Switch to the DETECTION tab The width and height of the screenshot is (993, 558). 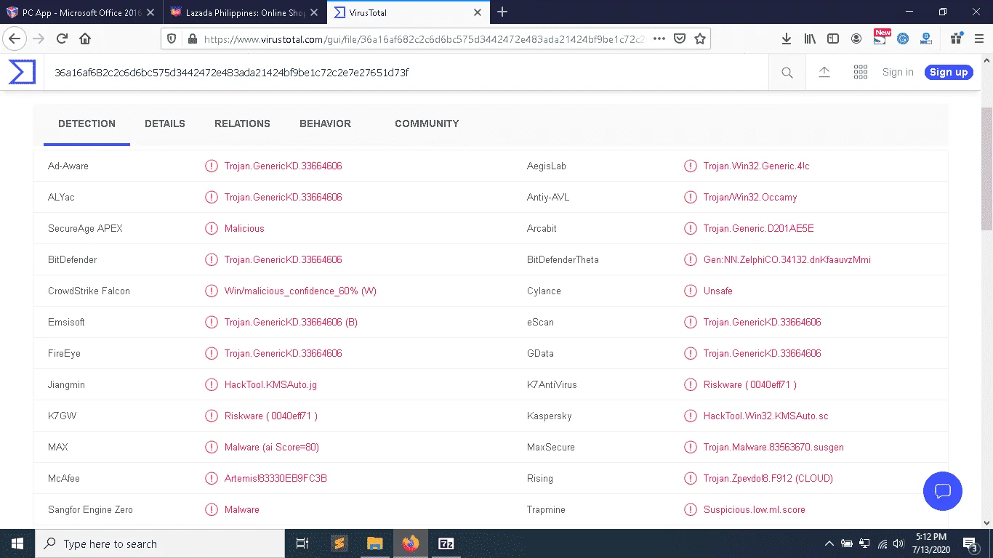(87, 124)
